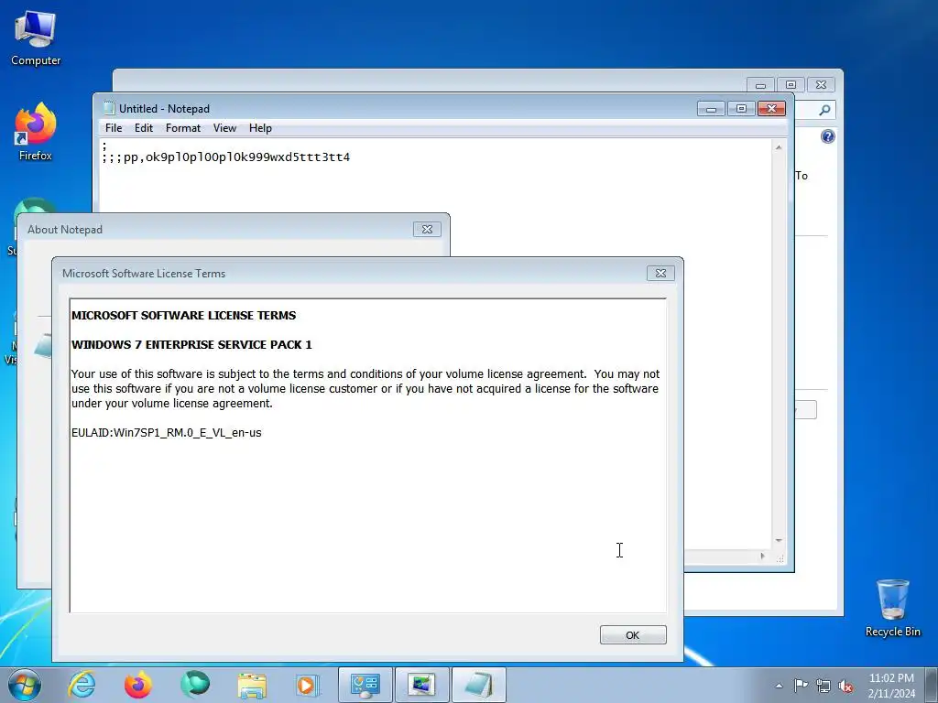Select the Firefox desktop shortcut
The width and height of the screenshot is (938, 703).
(x=36, y=132)
